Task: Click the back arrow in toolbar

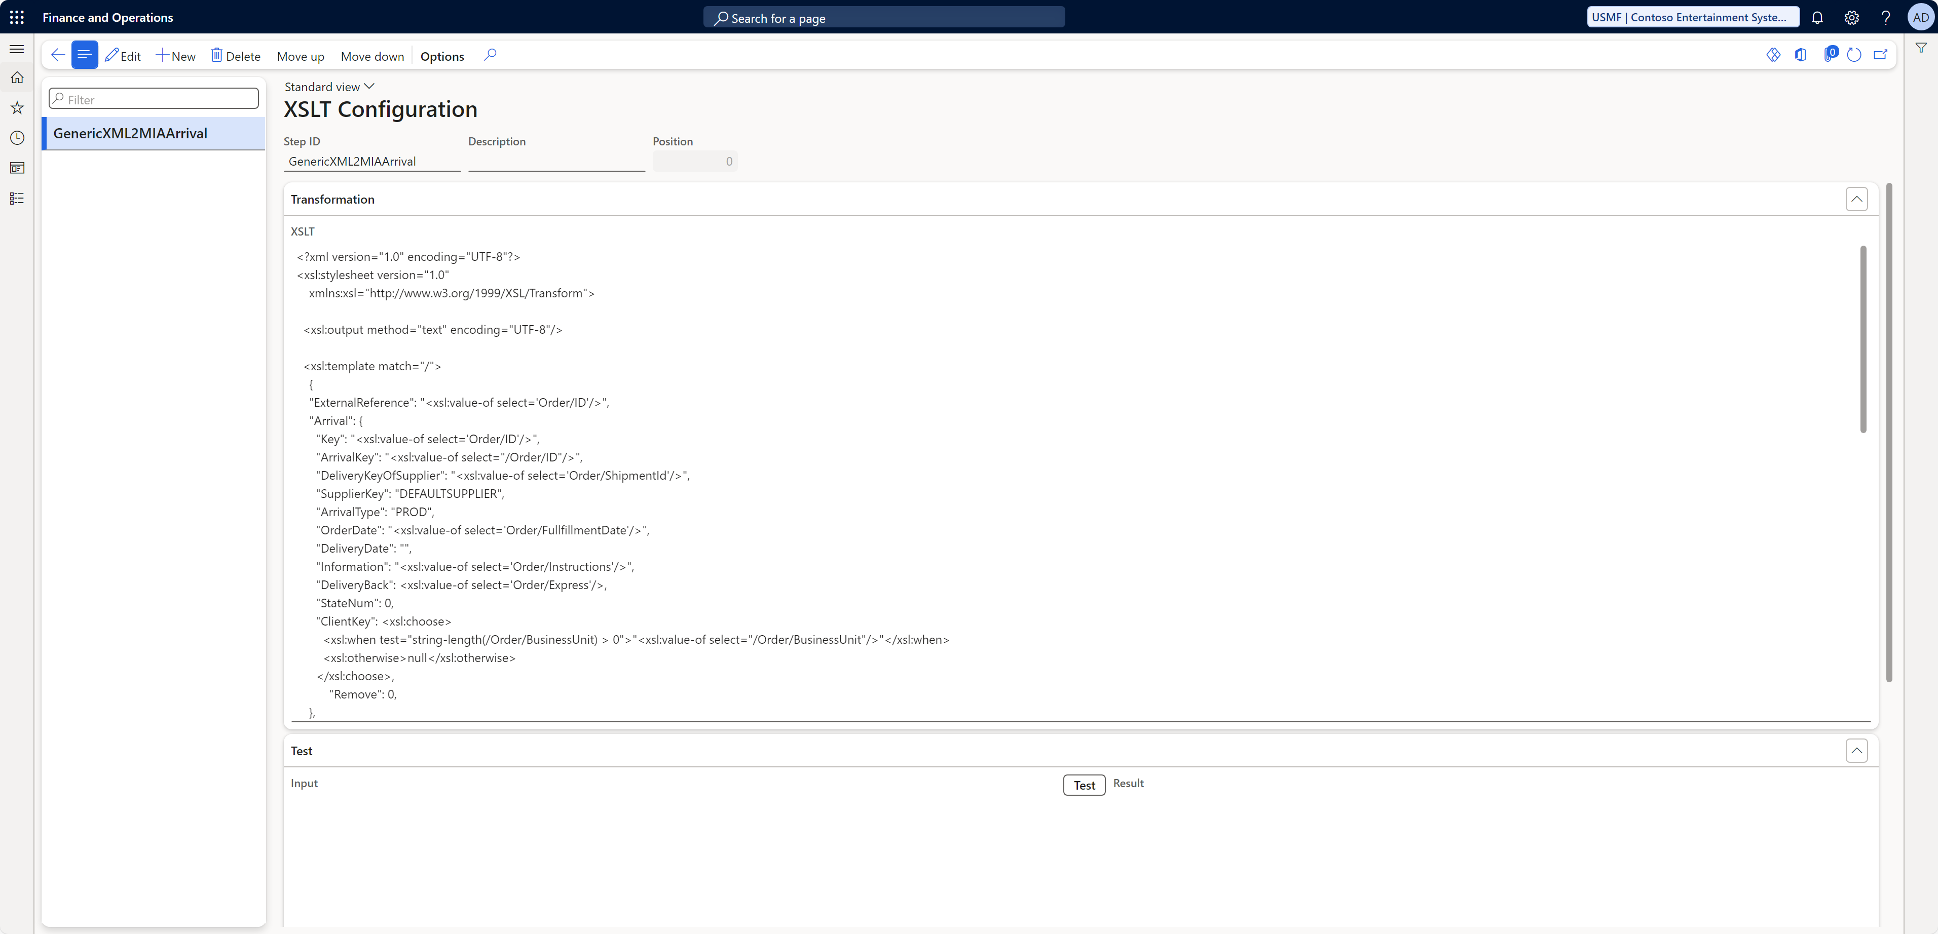Action: pyautogui.click(x=57, y=55)
